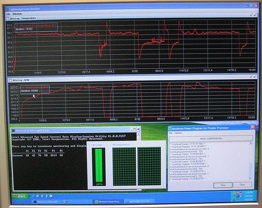Click the 8195 axis label on Temperature chart
Screen dimensions: 262x208
click(x=135, y=71)
